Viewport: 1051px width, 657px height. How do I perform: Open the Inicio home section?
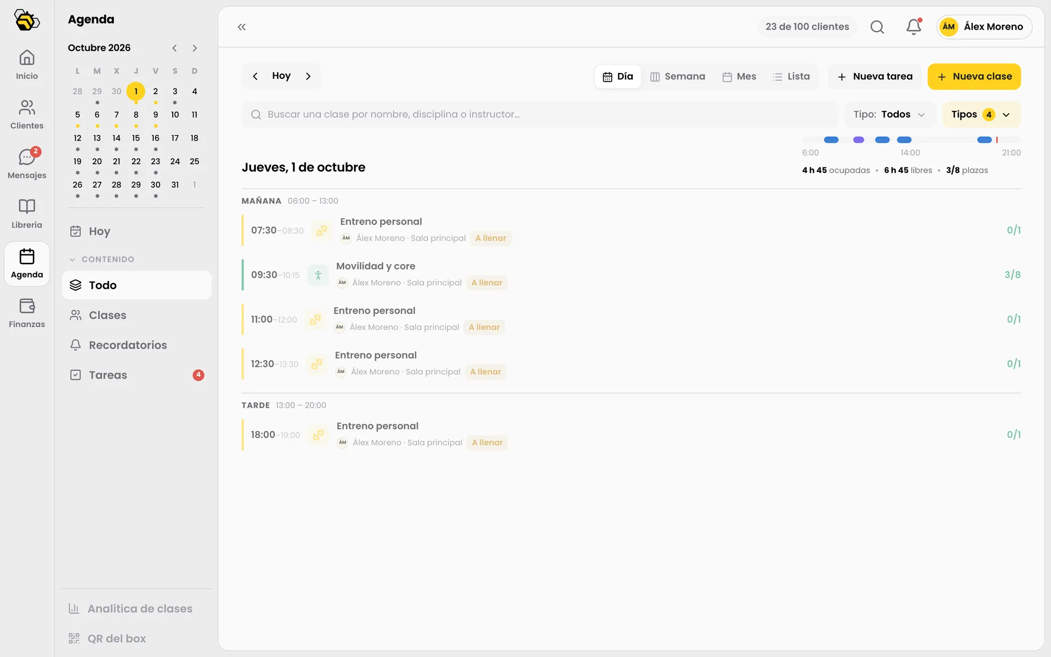tap(27, 65)
